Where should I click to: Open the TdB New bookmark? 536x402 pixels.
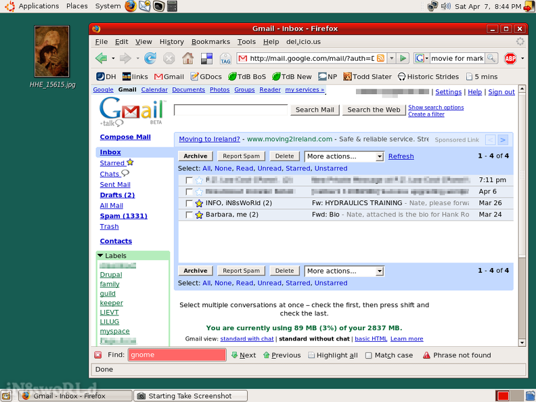click(292, 76)
